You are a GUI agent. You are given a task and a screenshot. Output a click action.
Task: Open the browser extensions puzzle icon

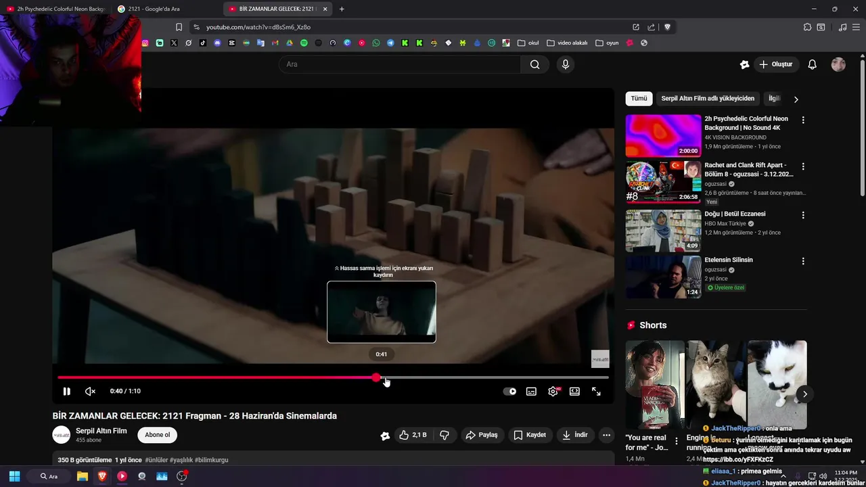(x=807, y=27)
